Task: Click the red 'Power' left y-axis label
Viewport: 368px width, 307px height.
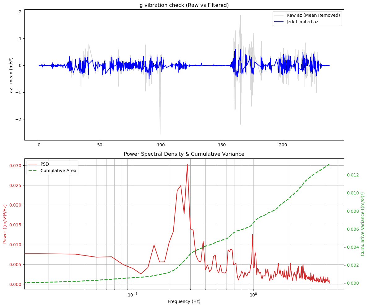Action: pos(5,224)
